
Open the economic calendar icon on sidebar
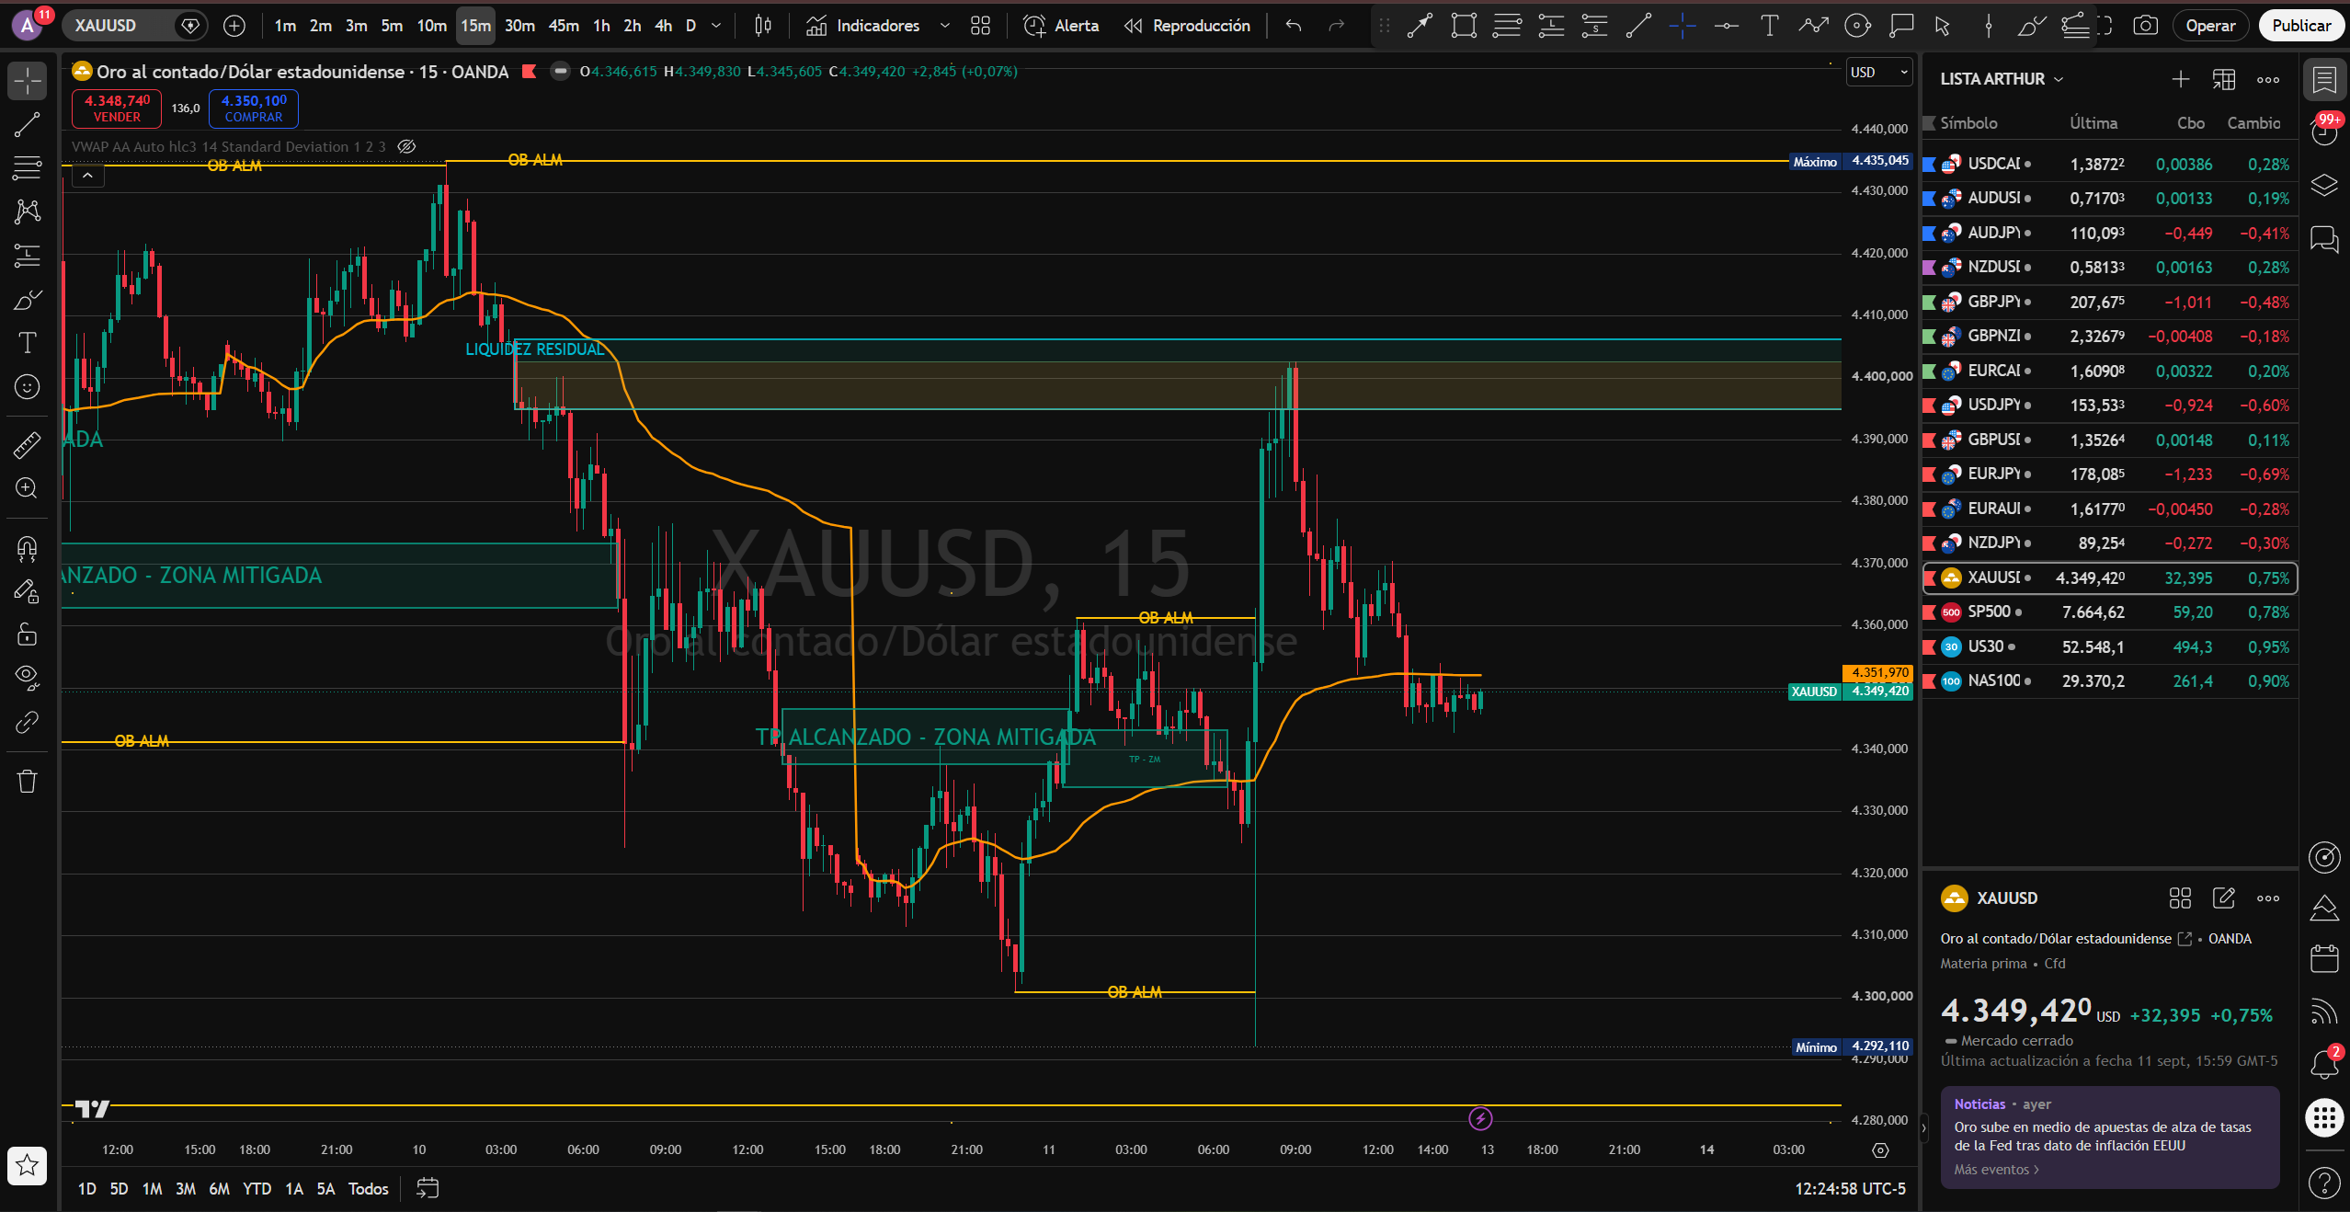[2324, 958]
